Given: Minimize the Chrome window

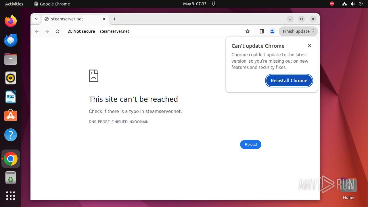Looking at the screenshot, I should pos(290,19).
